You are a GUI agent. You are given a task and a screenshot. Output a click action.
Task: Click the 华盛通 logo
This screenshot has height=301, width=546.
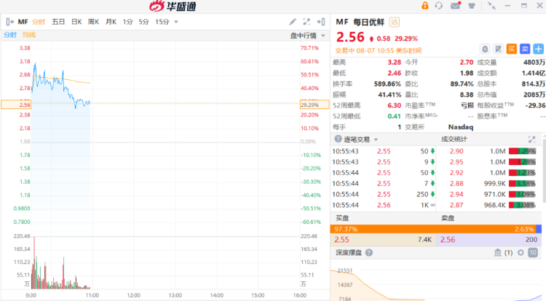coord(173,6)
